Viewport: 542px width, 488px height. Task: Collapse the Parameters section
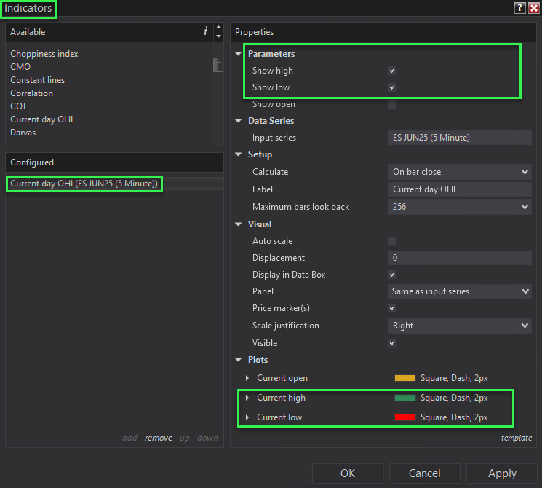click(x=238, y=54)
